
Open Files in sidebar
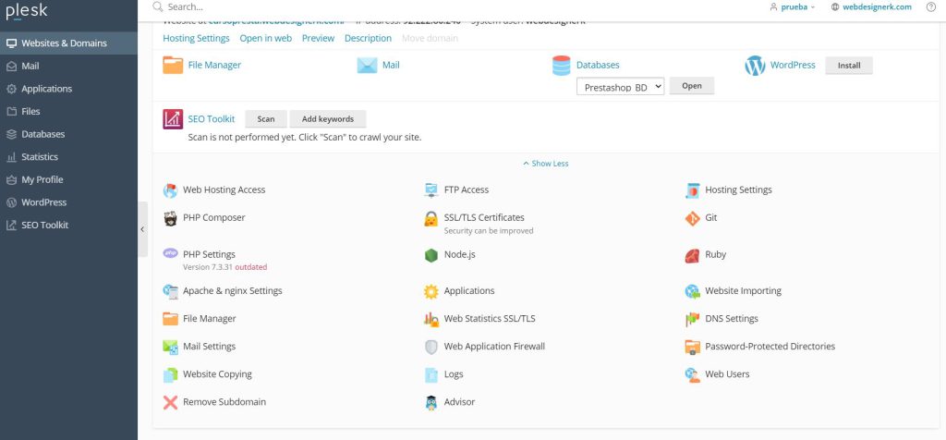pyautogui.click(x=68, y=112)
